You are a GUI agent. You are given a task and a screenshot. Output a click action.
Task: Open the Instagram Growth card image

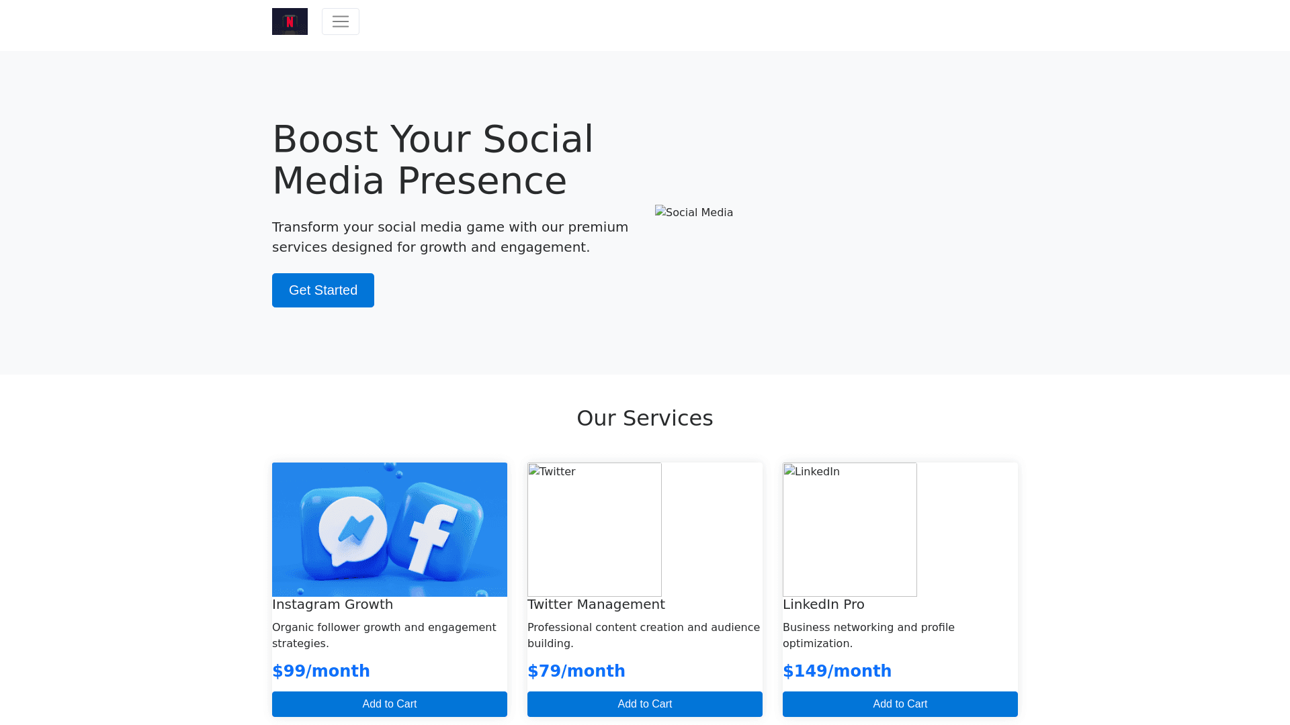pos(390,529)
